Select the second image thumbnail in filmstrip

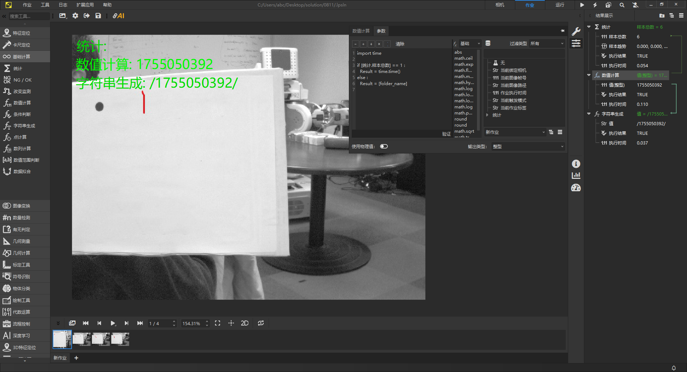point(82,339)
